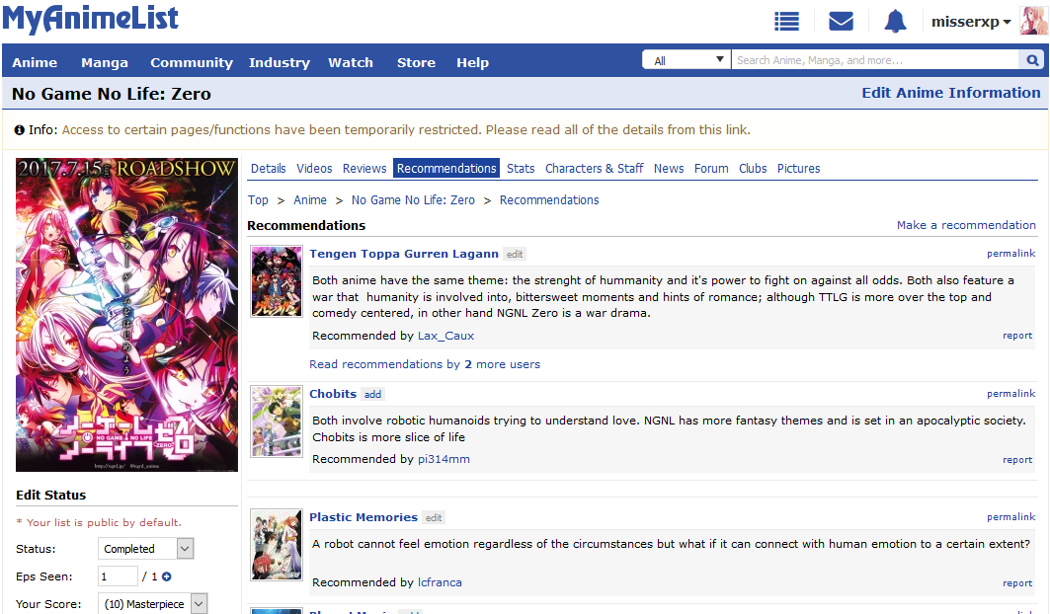Open messages envelope icon
This screenshot has height=614, width=1050.
[x=841, y=22]
